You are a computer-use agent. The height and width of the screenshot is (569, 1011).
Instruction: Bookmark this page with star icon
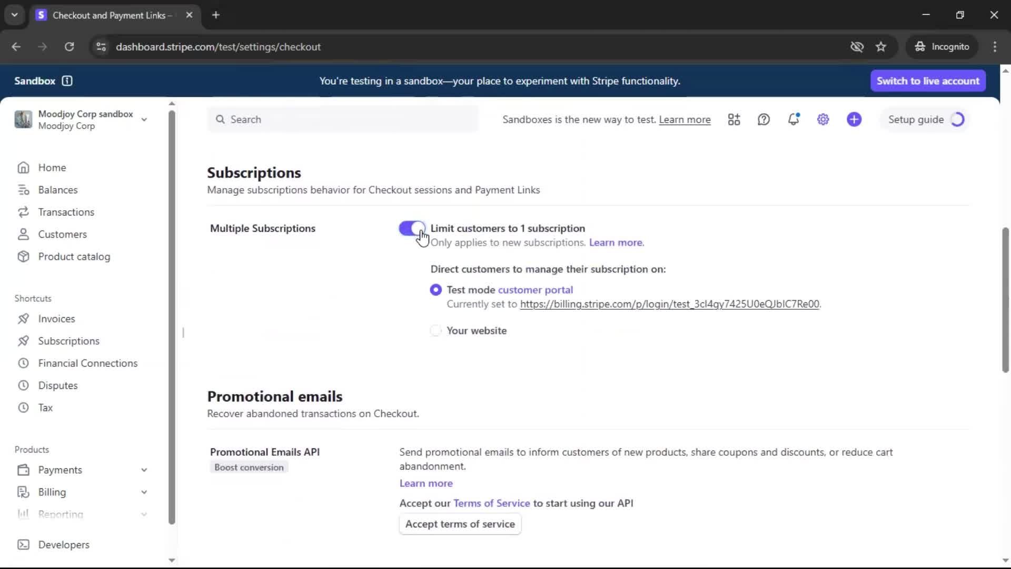881,47
